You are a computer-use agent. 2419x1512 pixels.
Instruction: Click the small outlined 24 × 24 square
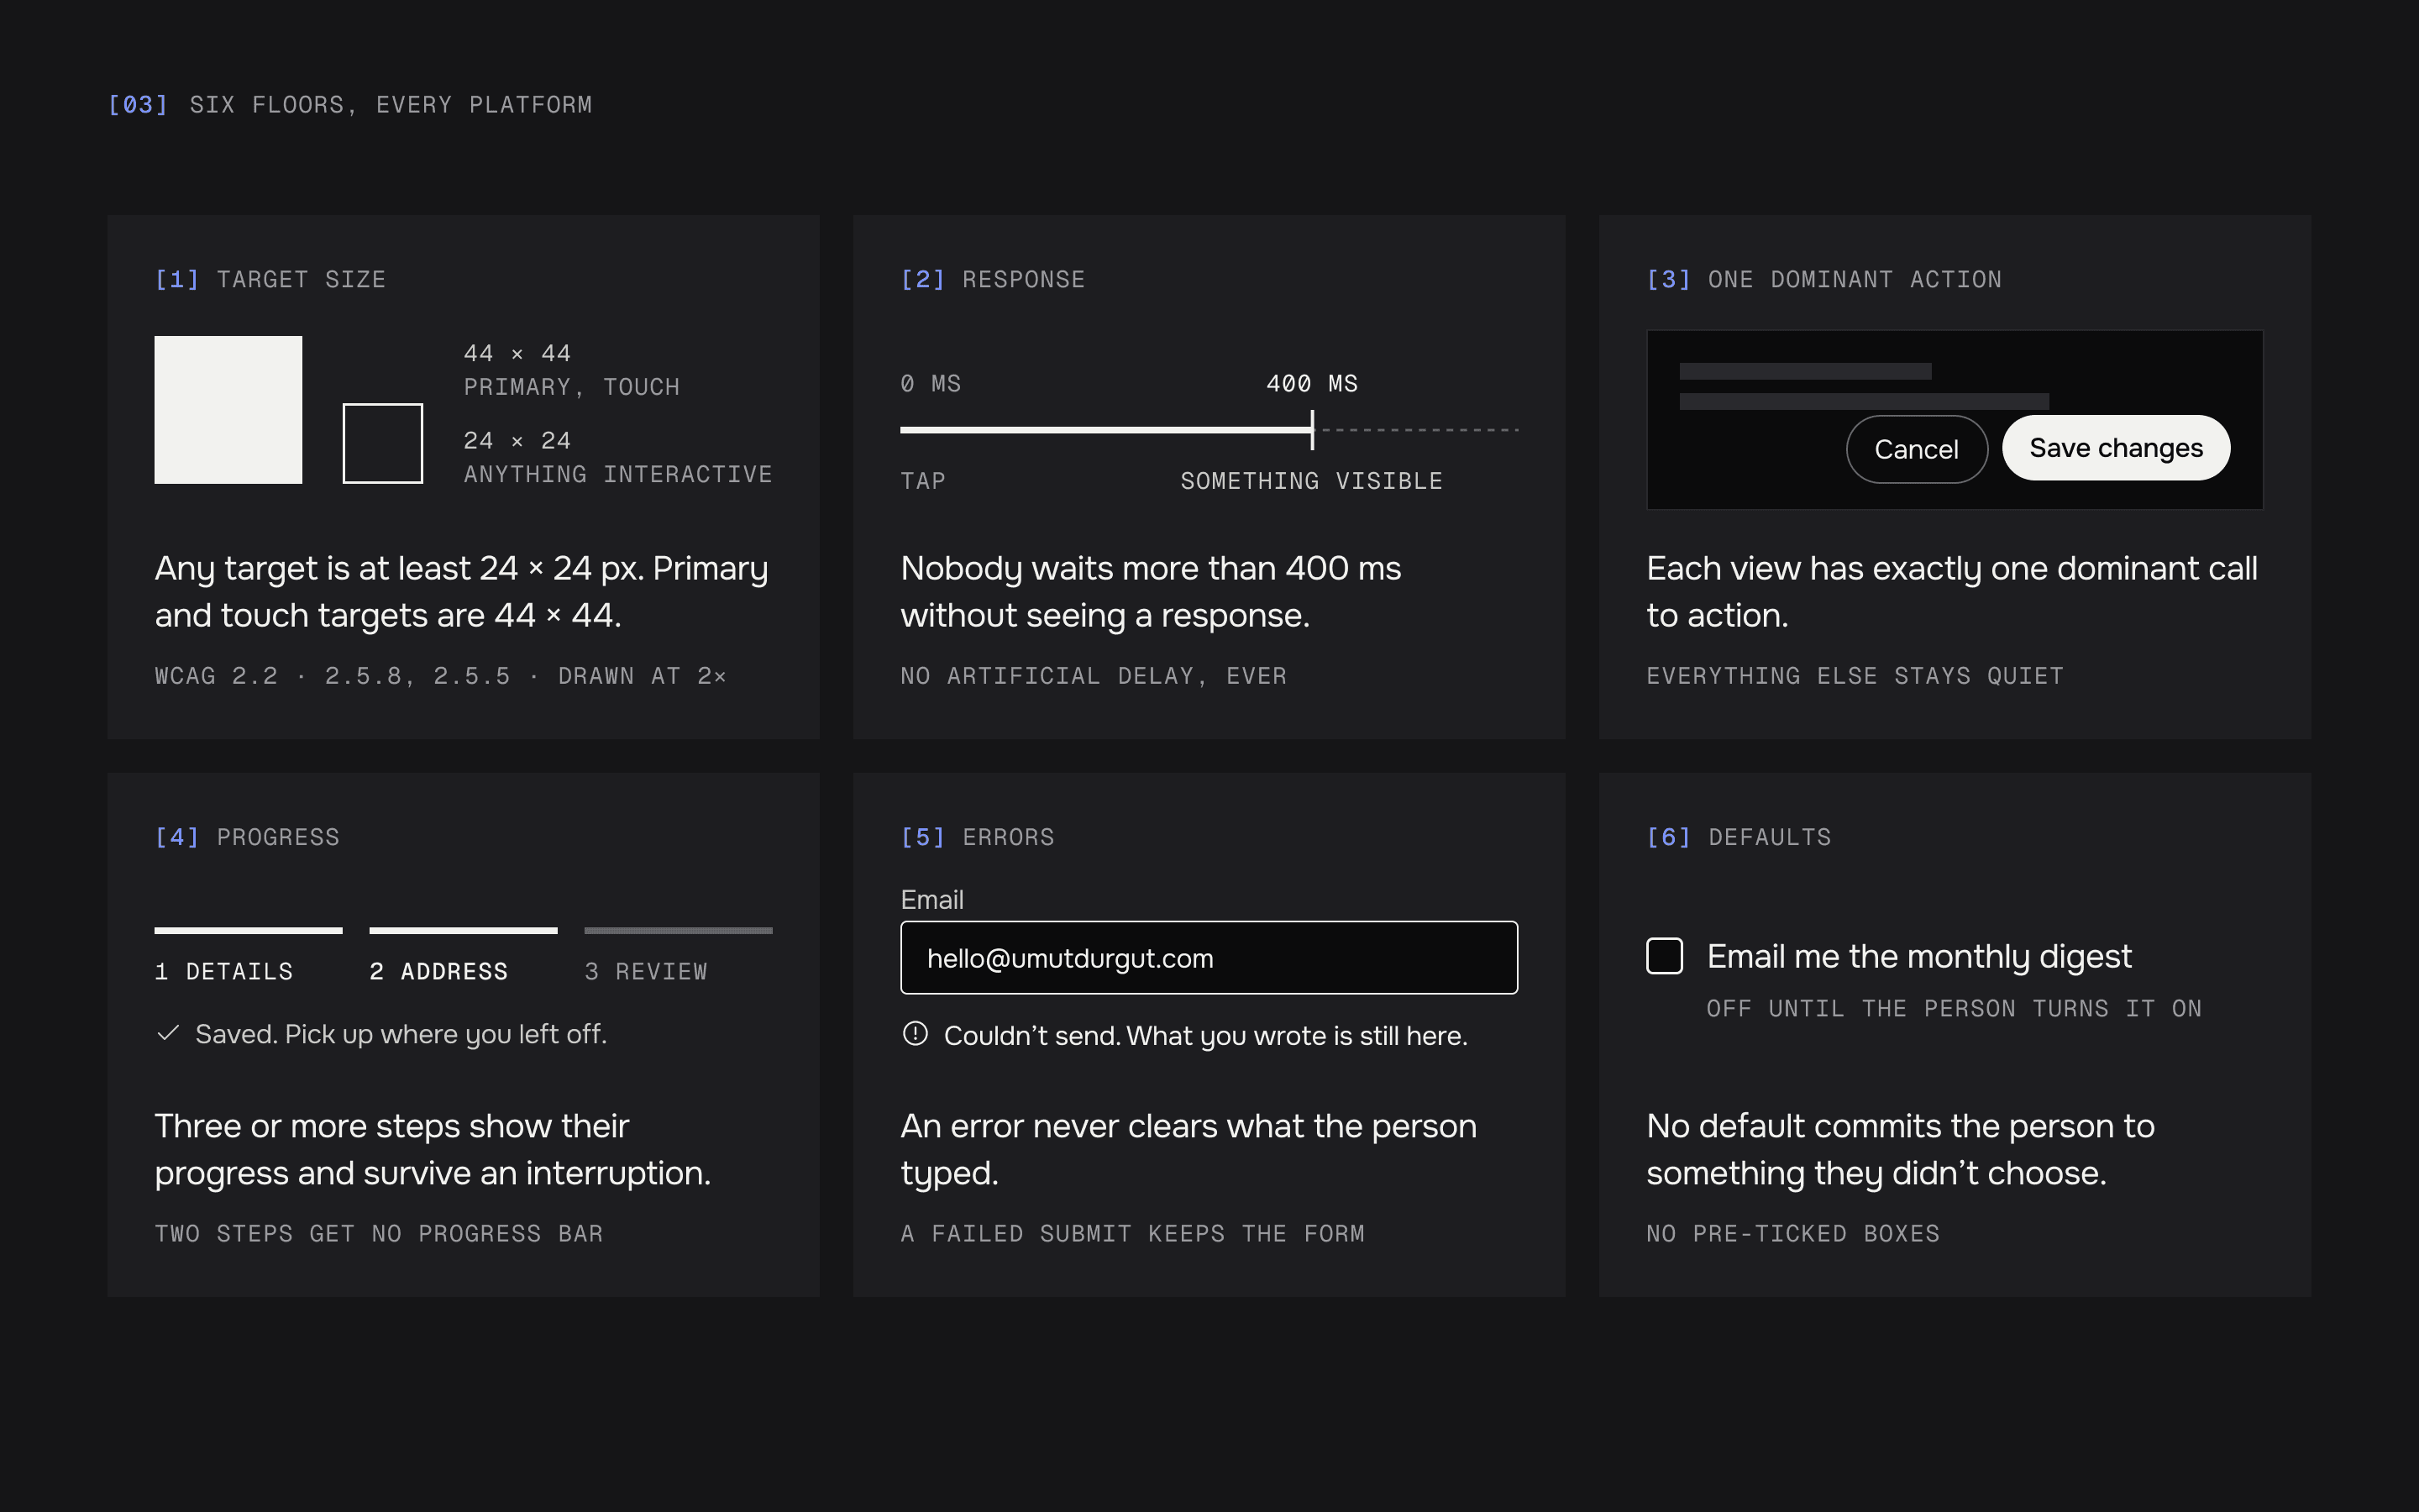coord(383,443)
